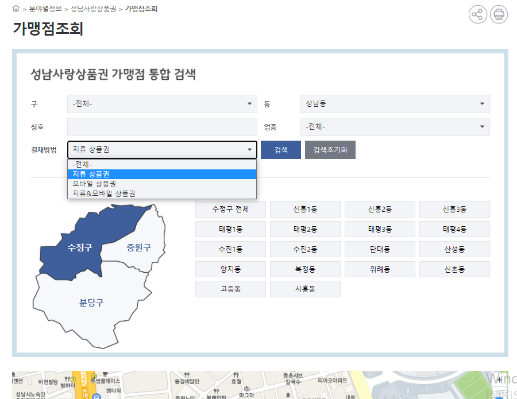Click the 검색초기화 reset button
The height and width of the screenshot is (399, 517).
tap(330, 150)
